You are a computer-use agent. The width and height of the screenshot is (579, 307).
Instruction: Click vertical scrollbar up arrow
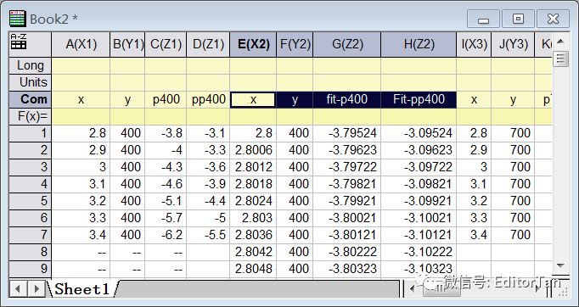pyautogui.click(x=560, y=42)
